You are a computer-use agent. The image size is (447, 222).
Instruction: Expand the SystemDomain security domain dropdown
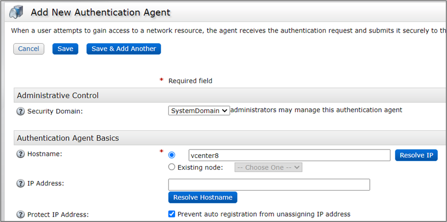click(x=199, y=110)
